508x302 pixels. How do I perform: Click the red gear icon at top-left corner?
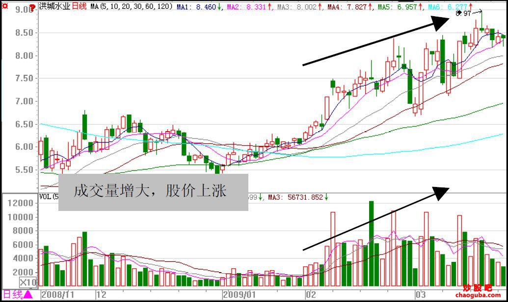coord(5,6)
